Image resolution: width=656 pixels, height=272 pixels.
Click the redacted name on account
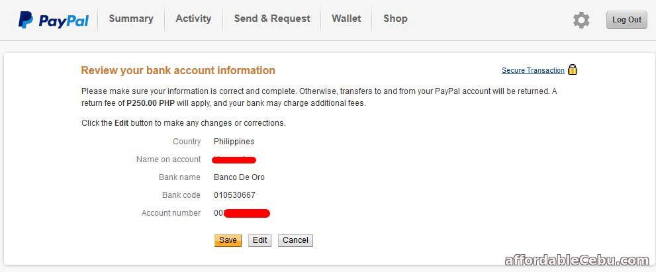234,159
